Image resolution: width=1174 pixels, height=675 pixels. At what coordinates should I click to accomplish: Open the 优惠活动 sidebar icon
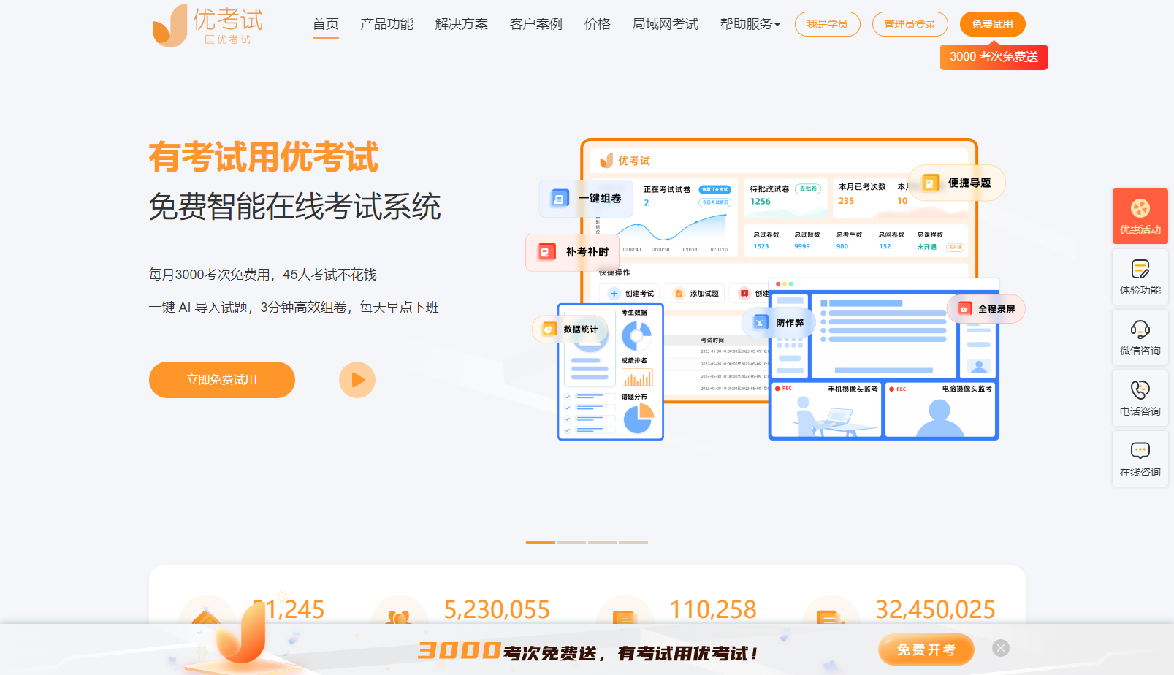coord(1140,216)
